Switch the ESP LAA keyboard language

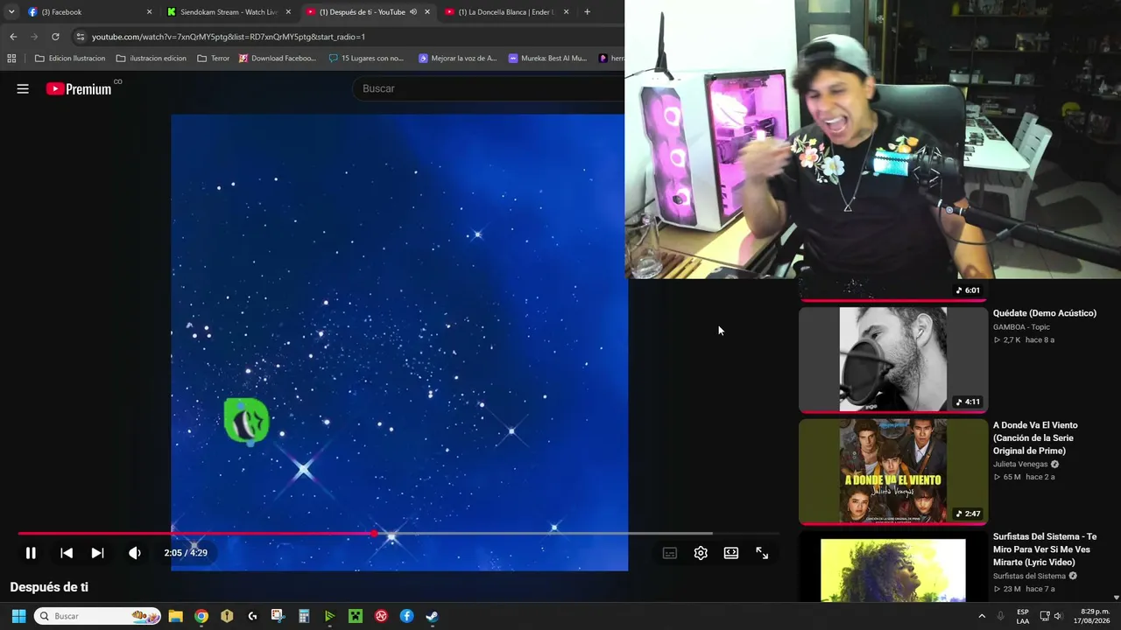tap(1023, 616)
